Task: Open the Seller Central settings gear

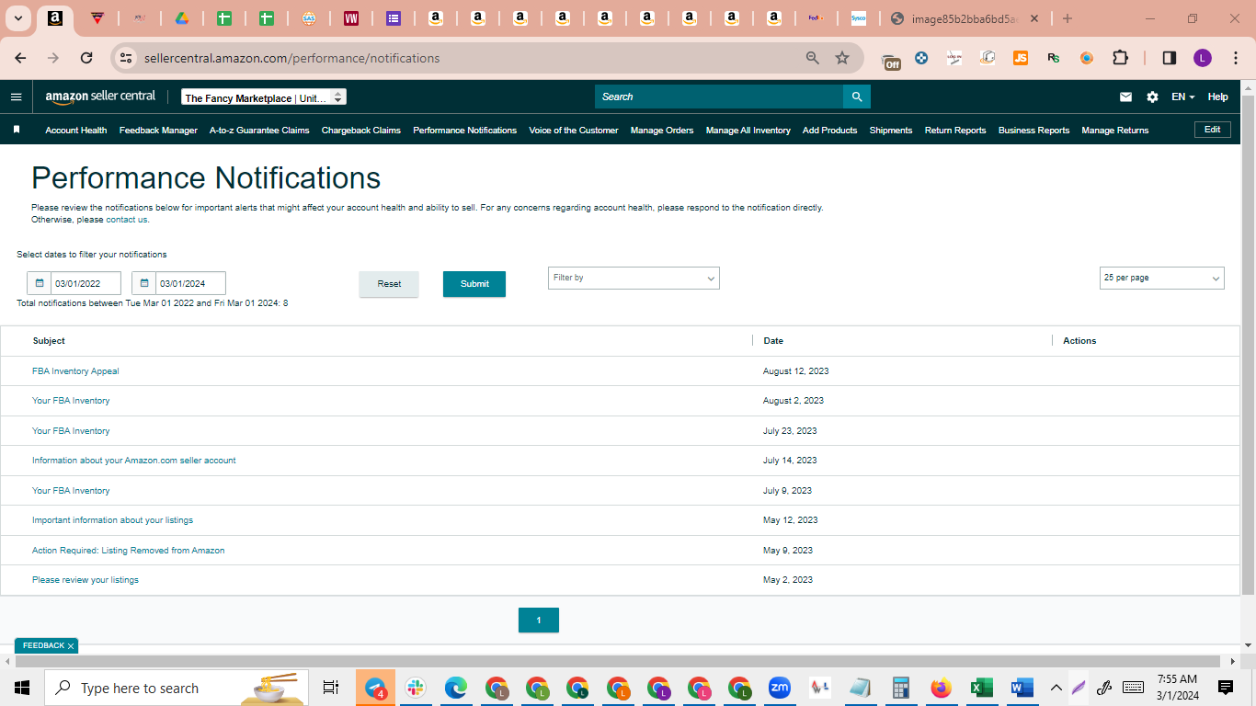Action: (x=1152, y=97)
